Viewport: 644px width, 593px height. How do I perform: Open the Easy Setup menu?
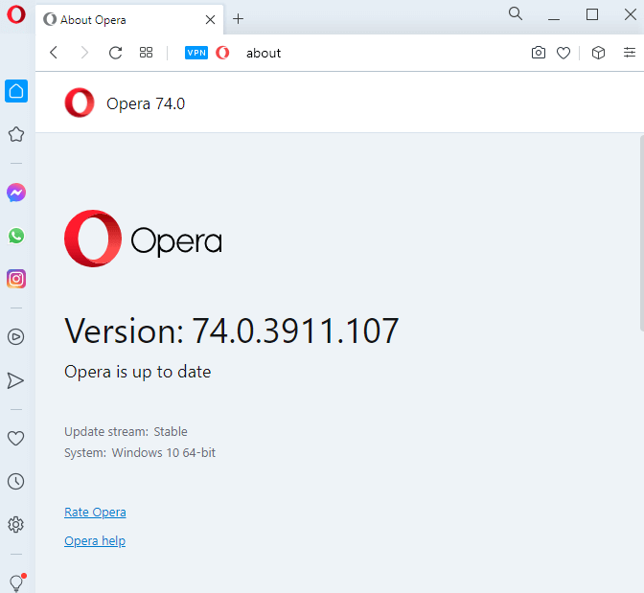coord(630,53)
